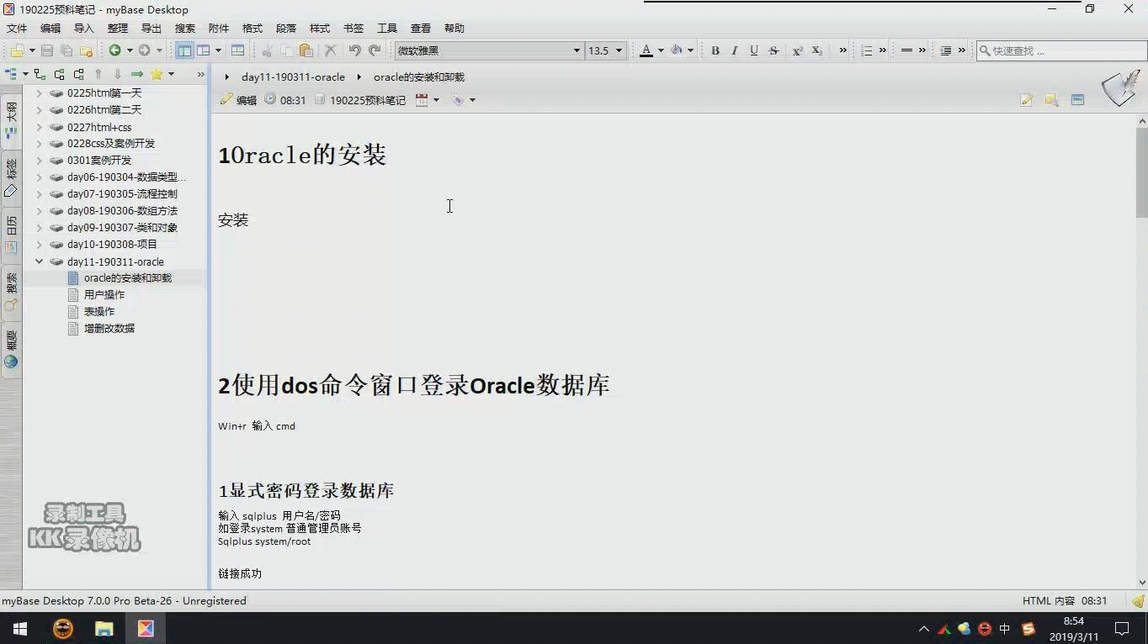1148x644 pixels.
Task: Click the search-in-note icon at top right of editor
Action: pyautogui.click(x=1051, y=99)
